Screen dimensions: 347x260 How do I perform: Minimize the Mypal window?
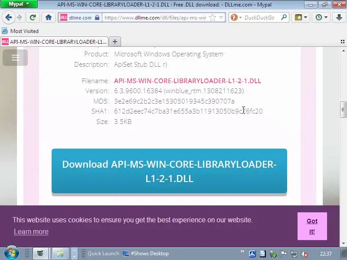311,5
